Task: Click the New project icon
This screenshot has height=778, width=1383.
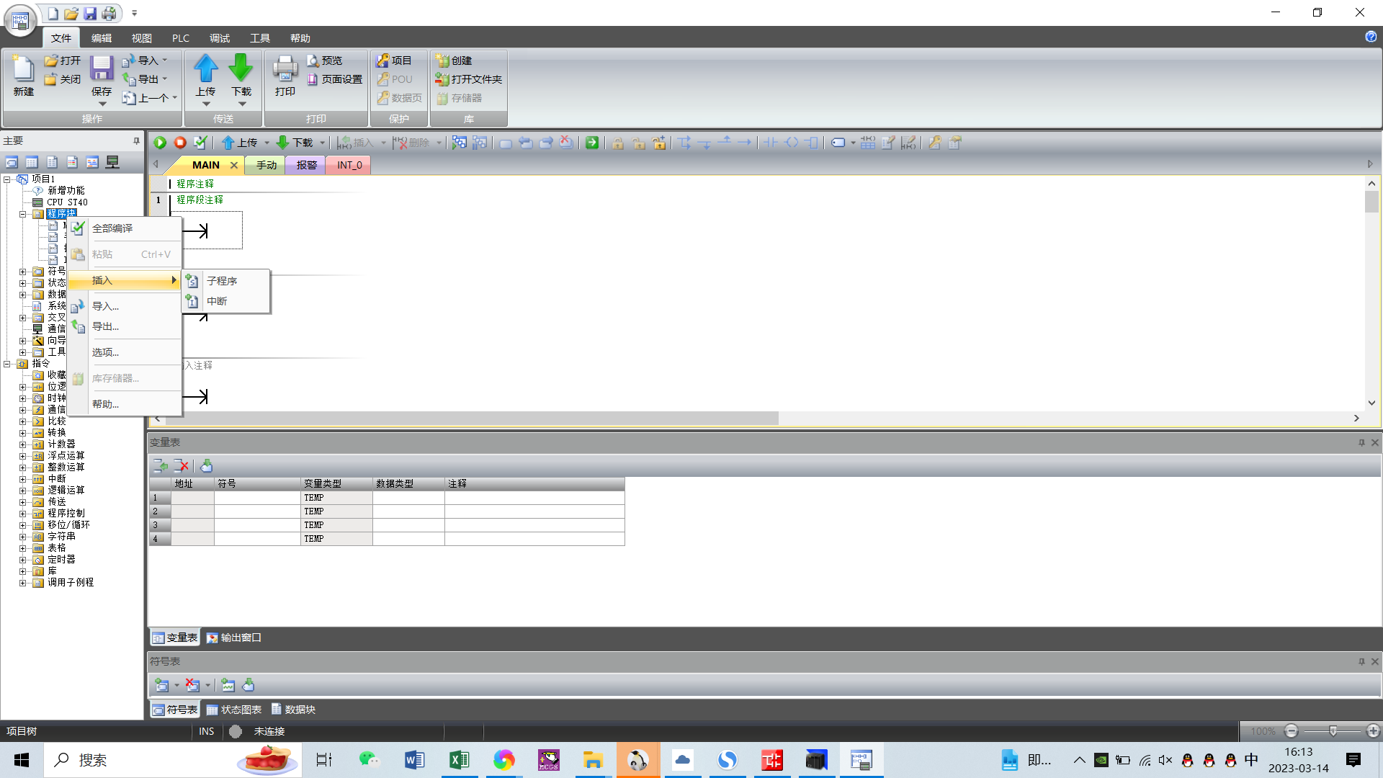Action: [x=23, y=68]
